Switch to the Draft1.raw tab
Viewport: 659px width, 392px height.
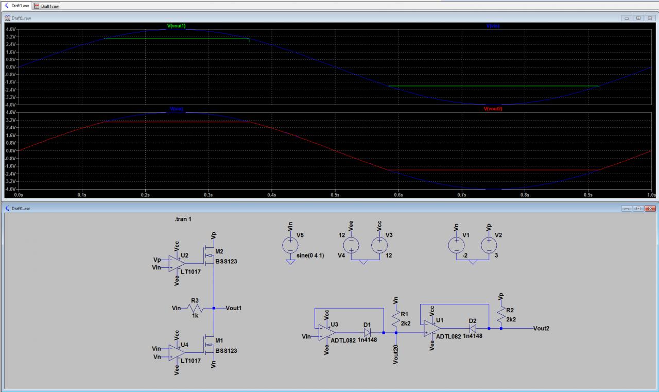click(46, 6)
